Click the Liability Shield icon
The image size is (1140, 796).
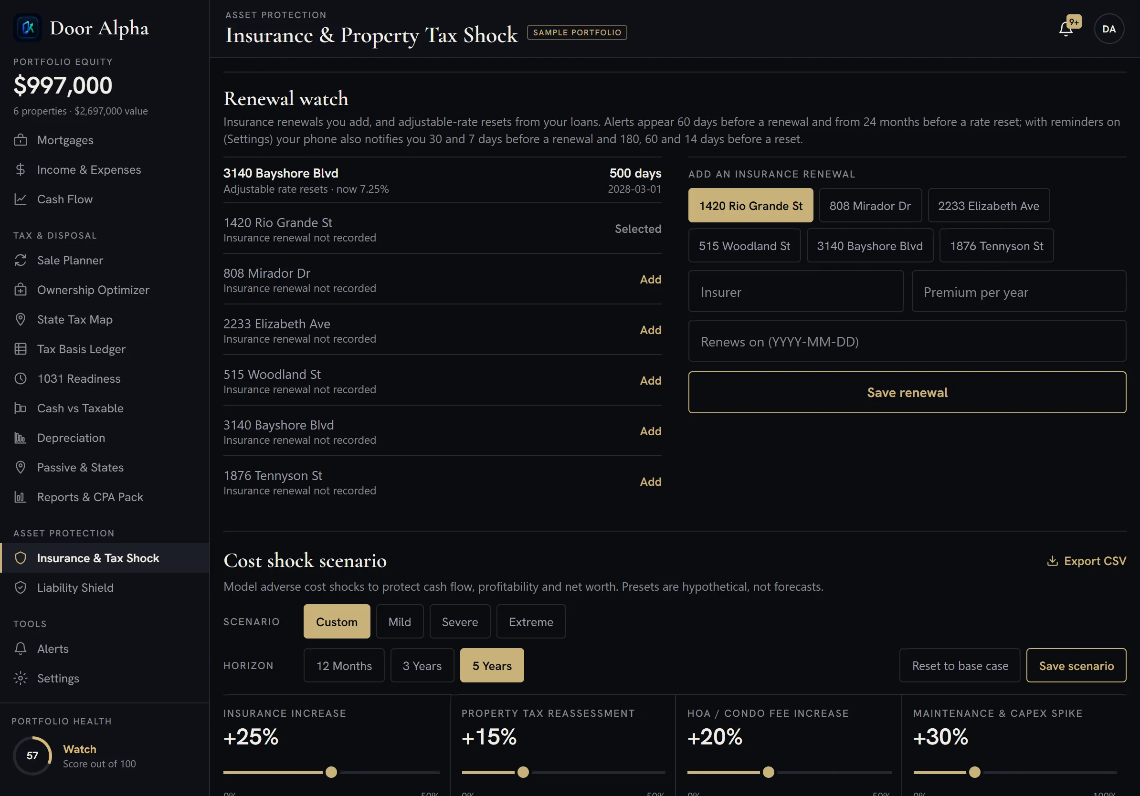[x=21, y=587]
